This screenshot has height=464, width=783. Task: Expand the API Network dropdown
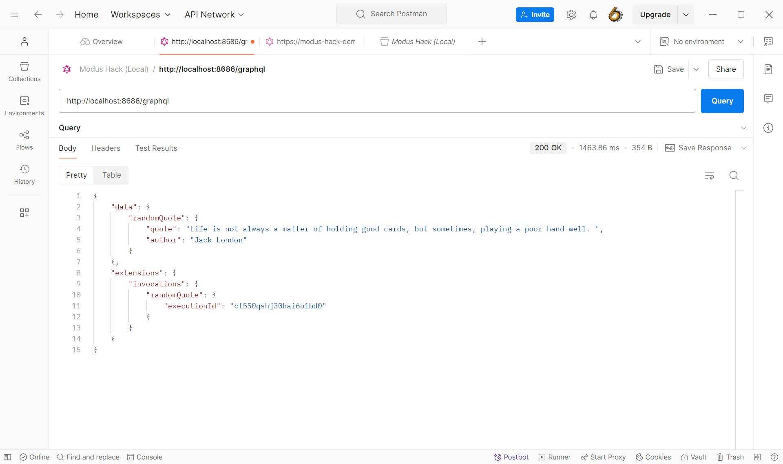click(214, 15)
